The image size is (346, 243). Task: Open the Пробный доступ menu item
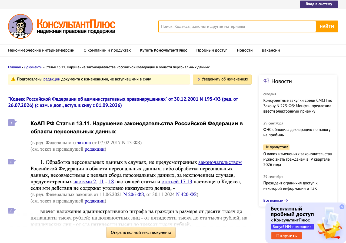212,50
